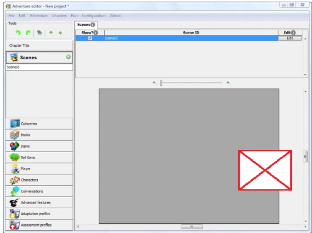Maximize the Adventure editor window
The height and width of the screenshot is (233, 312).
coord(292,5)
